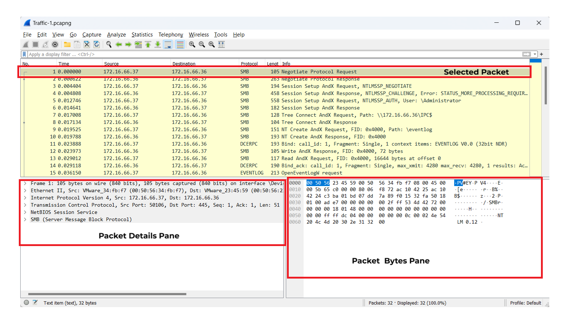
Task: Open the Analyze menu
Action: [117, 35]
